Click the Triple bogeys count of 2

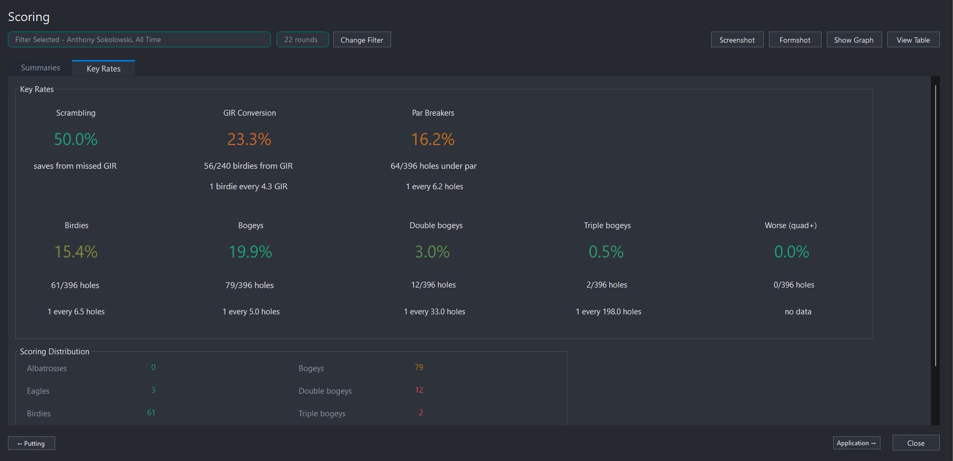[x=421, y=413]
